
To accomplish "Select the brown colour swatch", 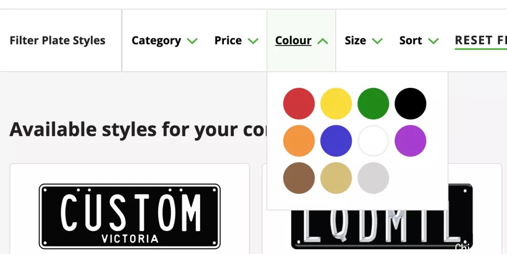I will click(x=299, y=178).
